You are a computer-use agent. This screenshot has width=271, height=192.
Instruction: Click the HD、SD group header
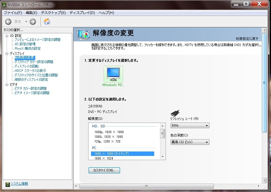pos(98,126)
